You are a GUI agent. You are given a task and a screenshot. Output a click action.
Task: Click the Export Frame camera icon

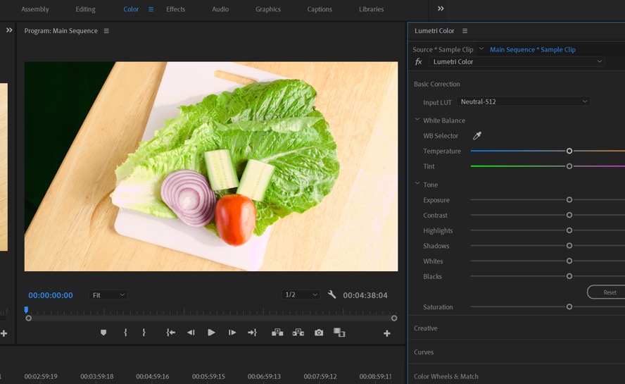pyautogui.click(x=319, y=333)
